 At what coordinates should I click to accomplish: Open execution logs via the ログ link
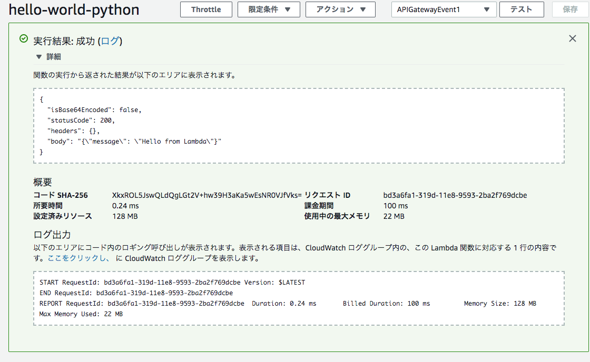click(110, 38)
